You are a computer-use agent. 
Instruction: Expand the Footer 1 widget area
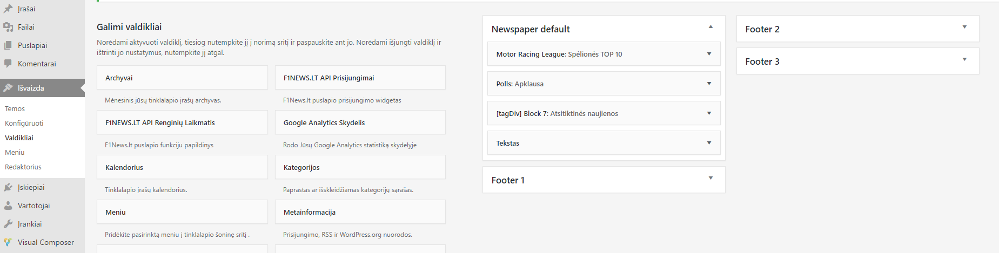click(x=710, y=177)
